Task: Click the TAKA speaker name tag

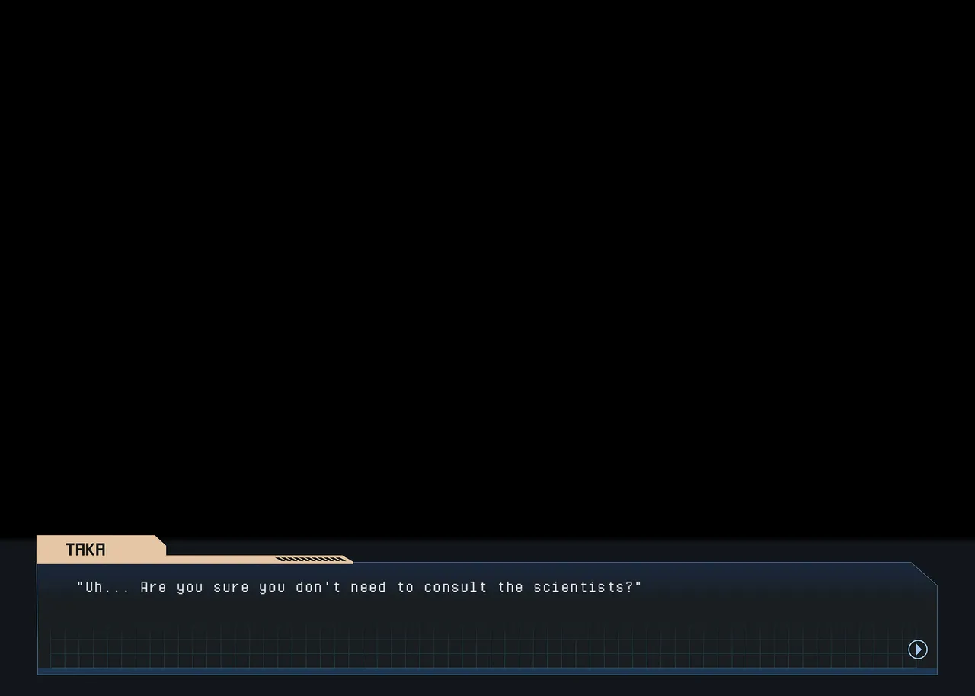Action: pyautogui.click(x=85, y=550)
